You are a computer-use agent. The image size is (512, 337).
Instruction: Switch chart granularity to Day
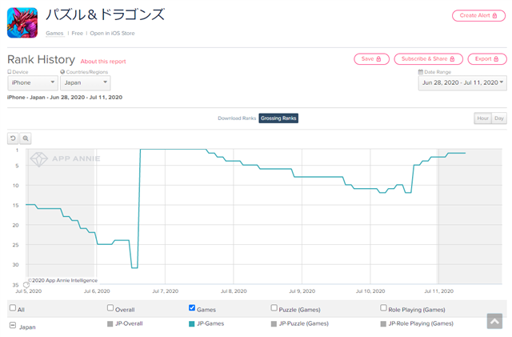tap(499, 118)
